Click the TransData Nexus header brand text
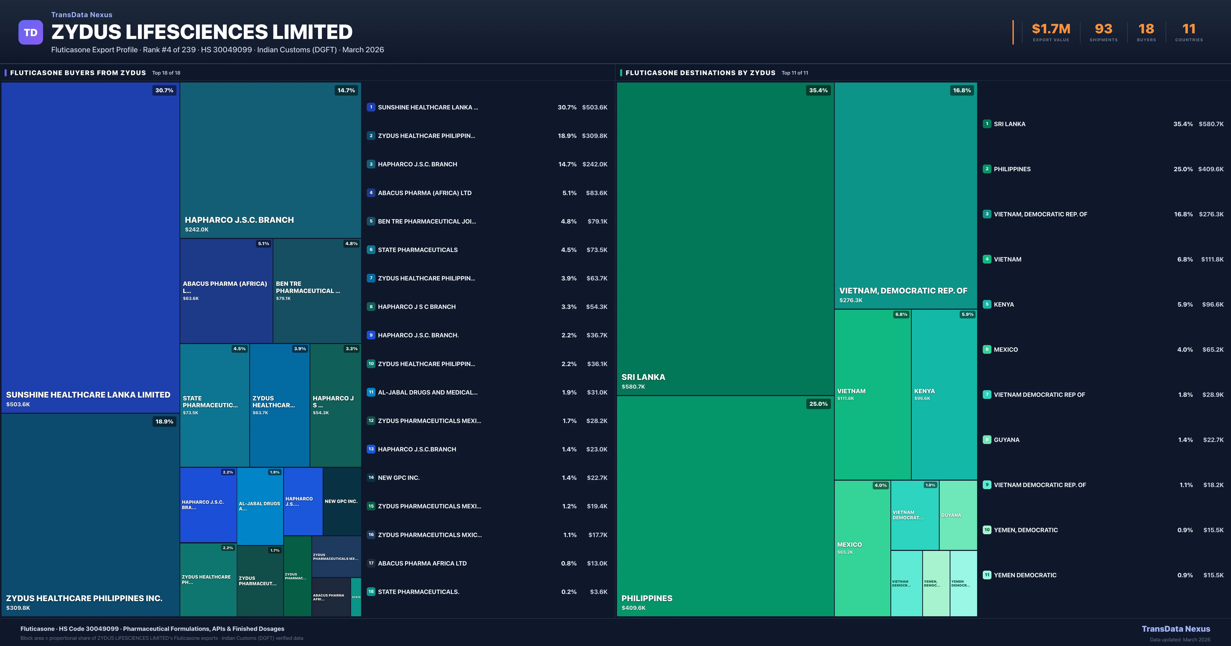 coord(82,15)
